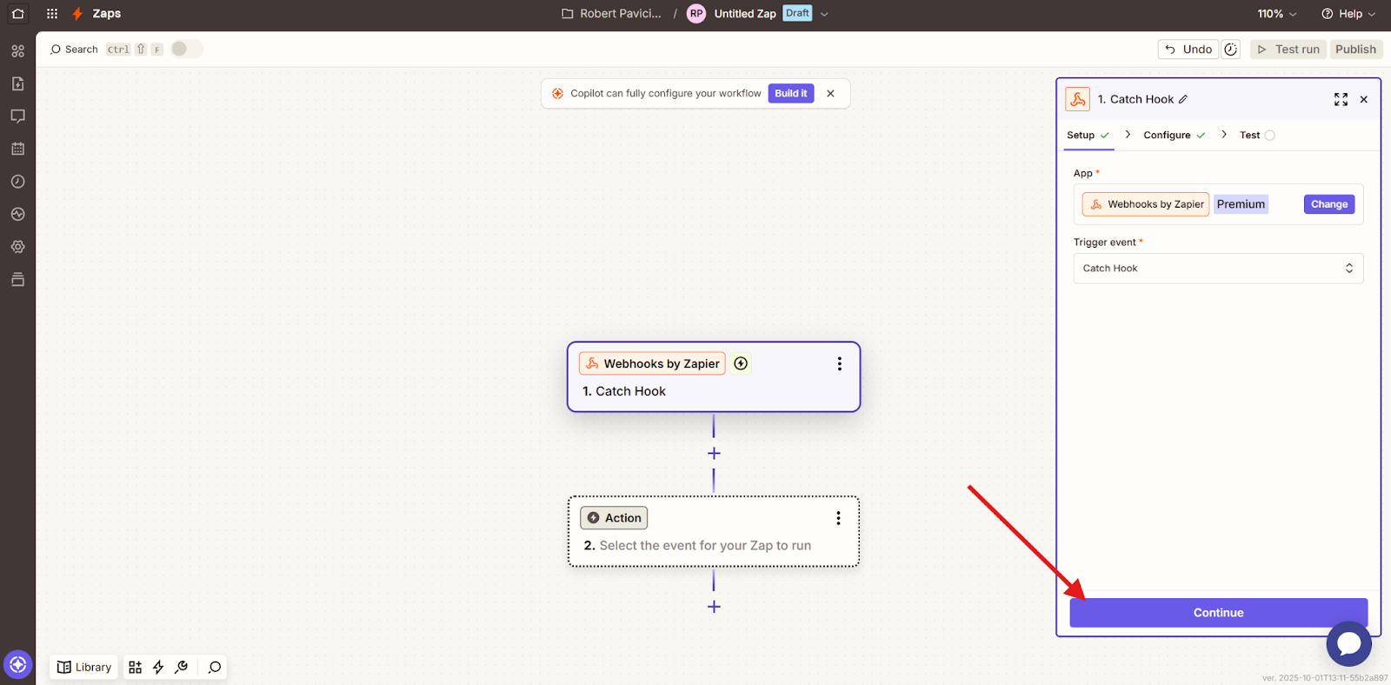Open the Zap details file icon in sidebar

[17, 83]
